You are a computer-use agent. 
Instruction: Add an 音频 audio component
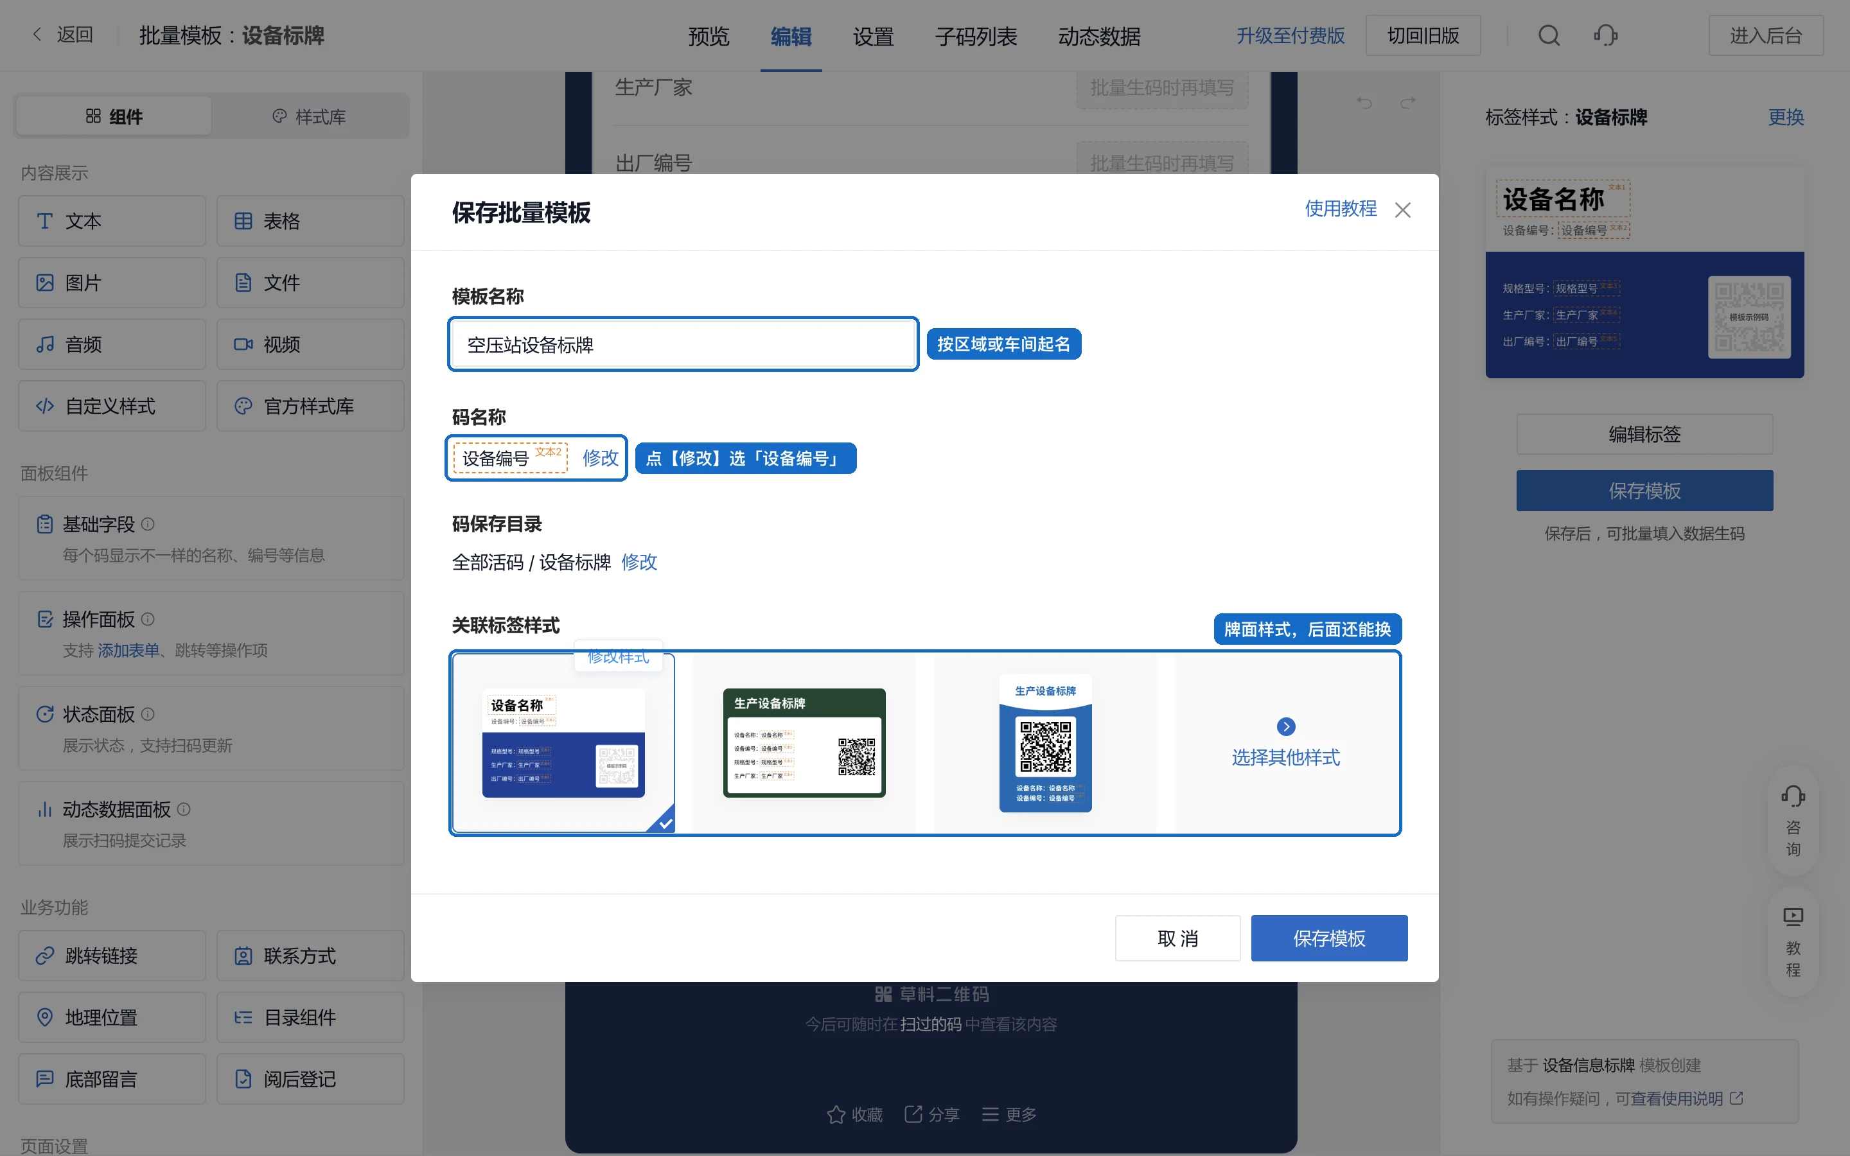pos(112,345)
